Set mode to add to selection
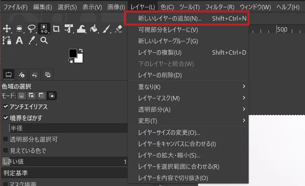The width and height of the screenshot is (305, 186). click(32, 96)
